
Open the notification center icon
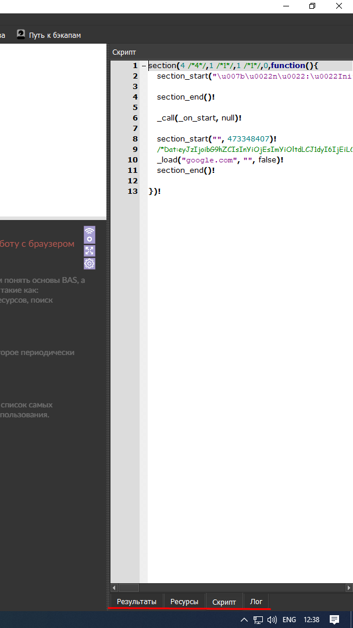click(334, 620)
